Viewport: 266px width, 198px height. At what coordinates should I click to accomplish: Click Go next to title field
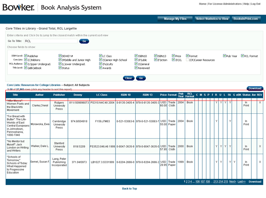coord(84,41)
